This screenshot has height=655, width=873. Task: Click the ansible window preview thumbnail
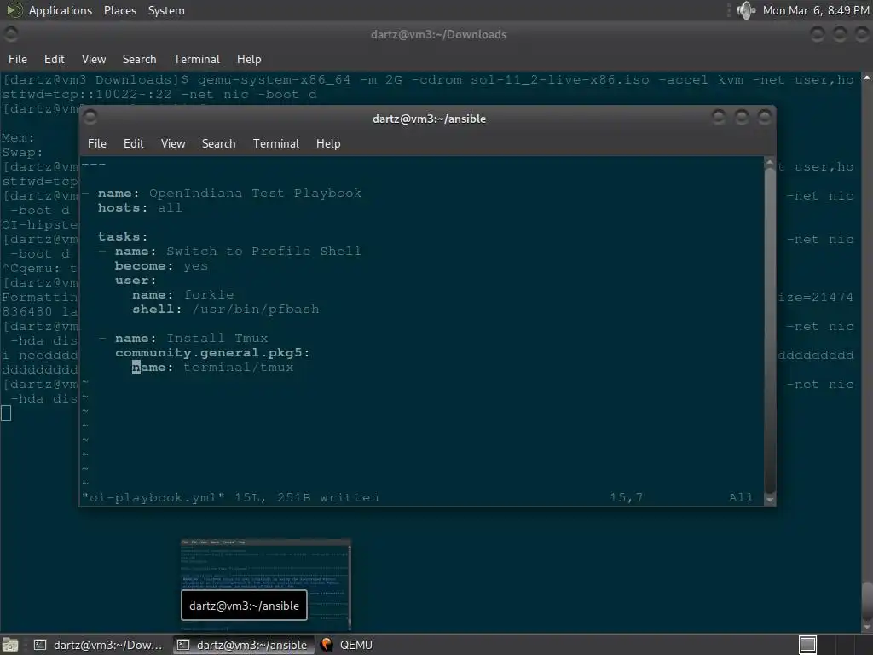[x=266, y=583]
